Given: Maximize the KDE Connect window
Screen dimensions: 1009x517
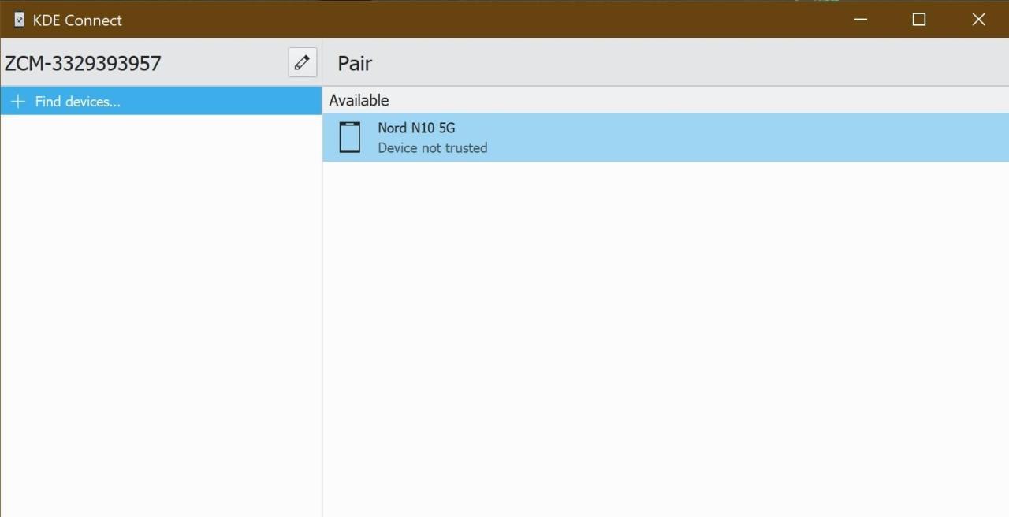Looking at the screenshot, I should pos(919,20).
